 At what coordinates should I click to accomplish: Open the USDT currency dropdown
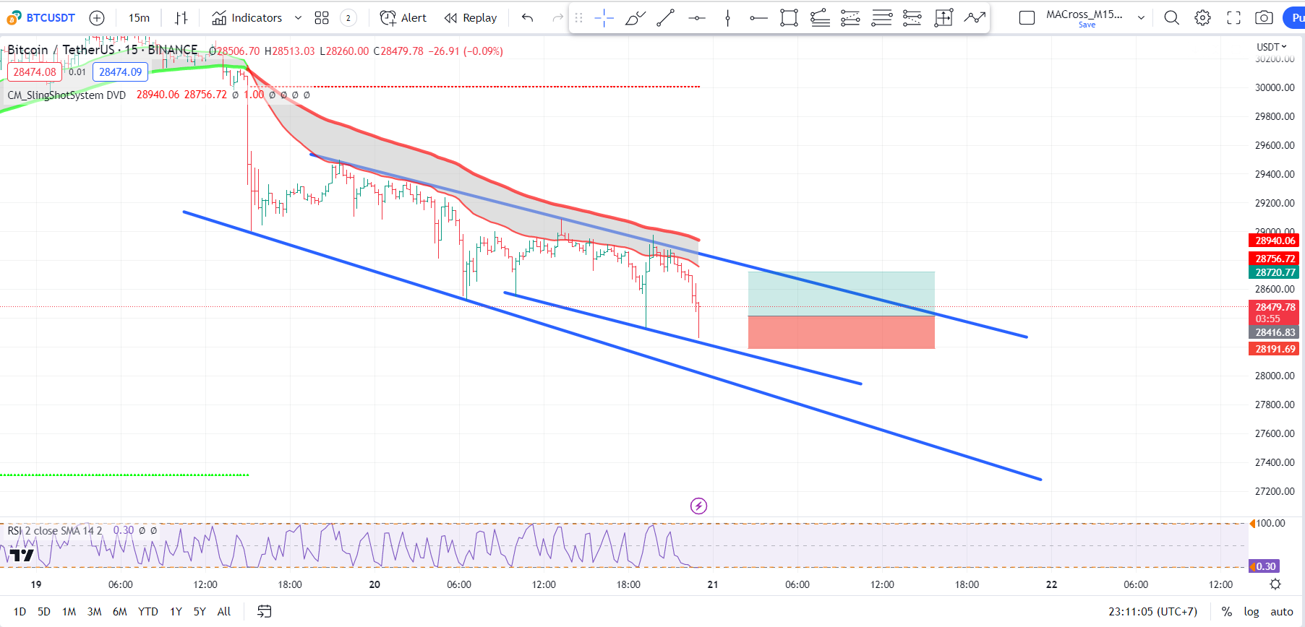[1272, 47]
